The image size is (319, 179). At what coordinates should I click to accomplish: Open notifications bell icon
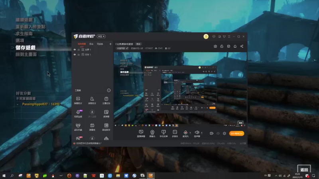[235, 46]
